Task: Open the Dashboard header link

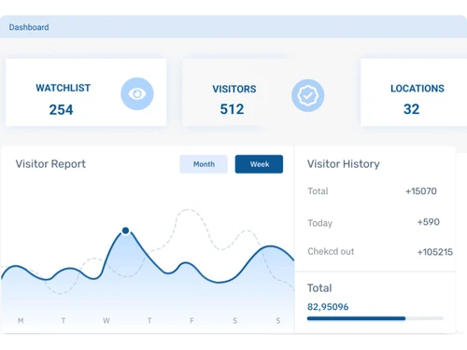Action: point(29,27)
